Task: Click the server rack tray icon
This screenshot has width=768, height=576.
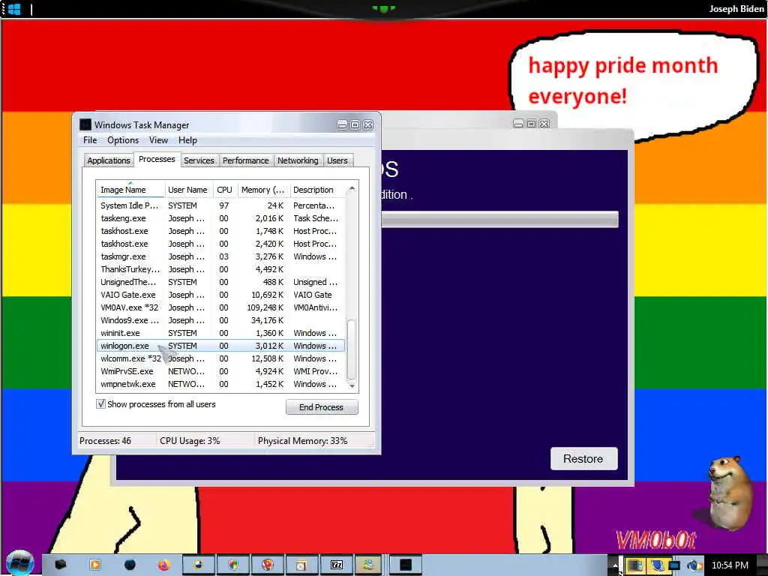Action: [x=635, y=565]
